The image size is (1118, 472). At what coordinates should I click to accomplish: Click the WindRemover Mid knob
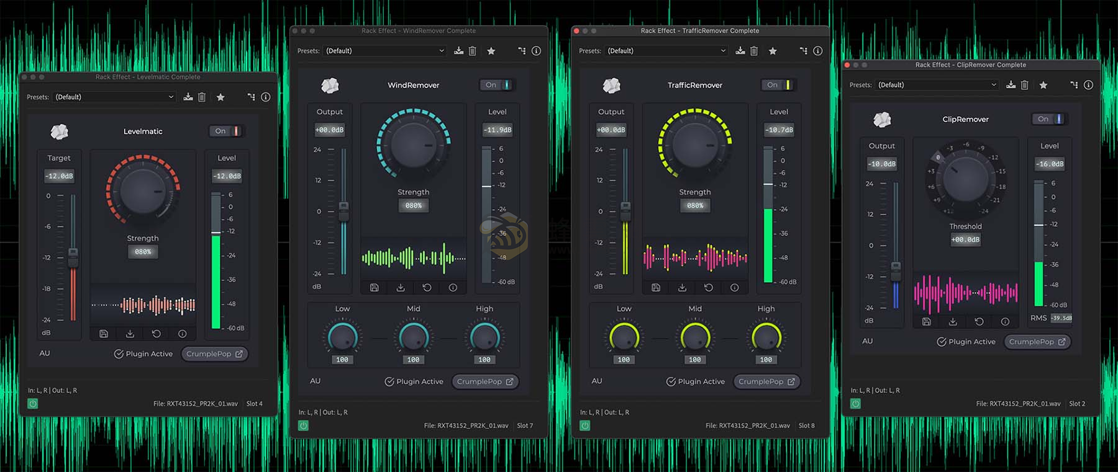413,337
